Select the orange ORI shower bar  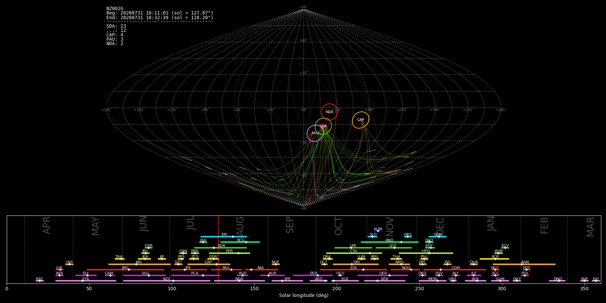click(x=356, y=264)
